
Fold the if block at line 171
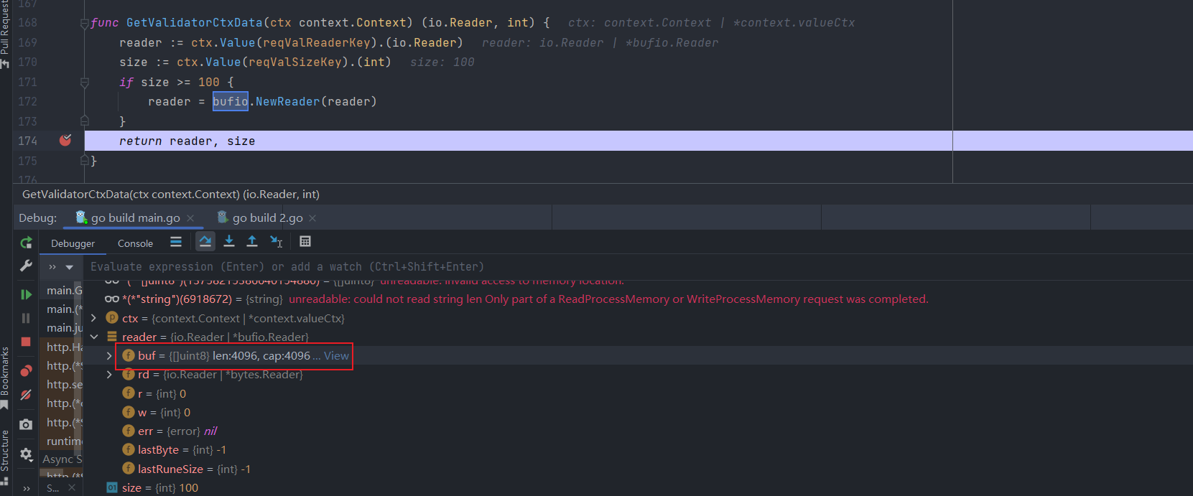85,83
